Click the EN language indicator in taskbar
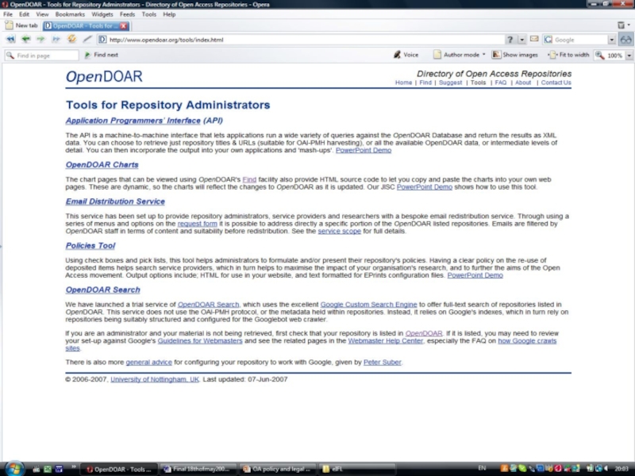This screenshot has width=635, height=476. pyautogui.click(x=482, y=468)
